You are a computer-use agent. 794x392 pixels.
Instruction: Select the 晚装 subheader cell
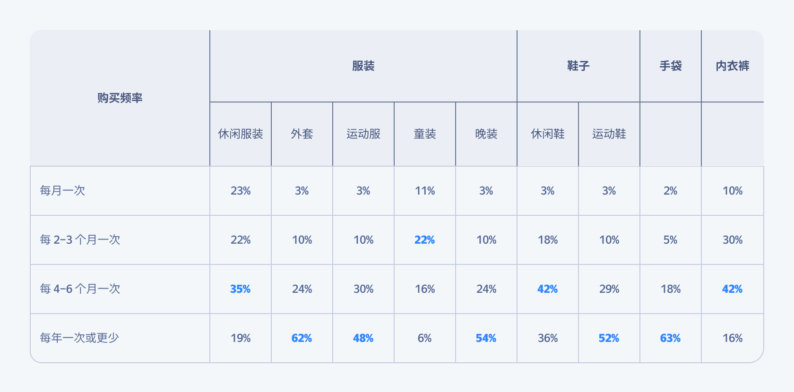[486, 134]
